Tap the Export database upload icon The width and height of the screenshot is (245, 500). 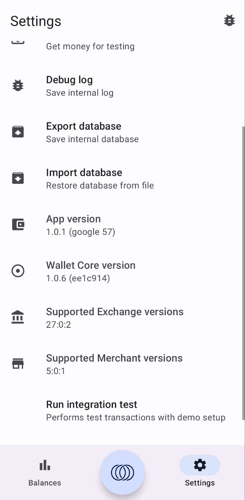coord(18,132)
